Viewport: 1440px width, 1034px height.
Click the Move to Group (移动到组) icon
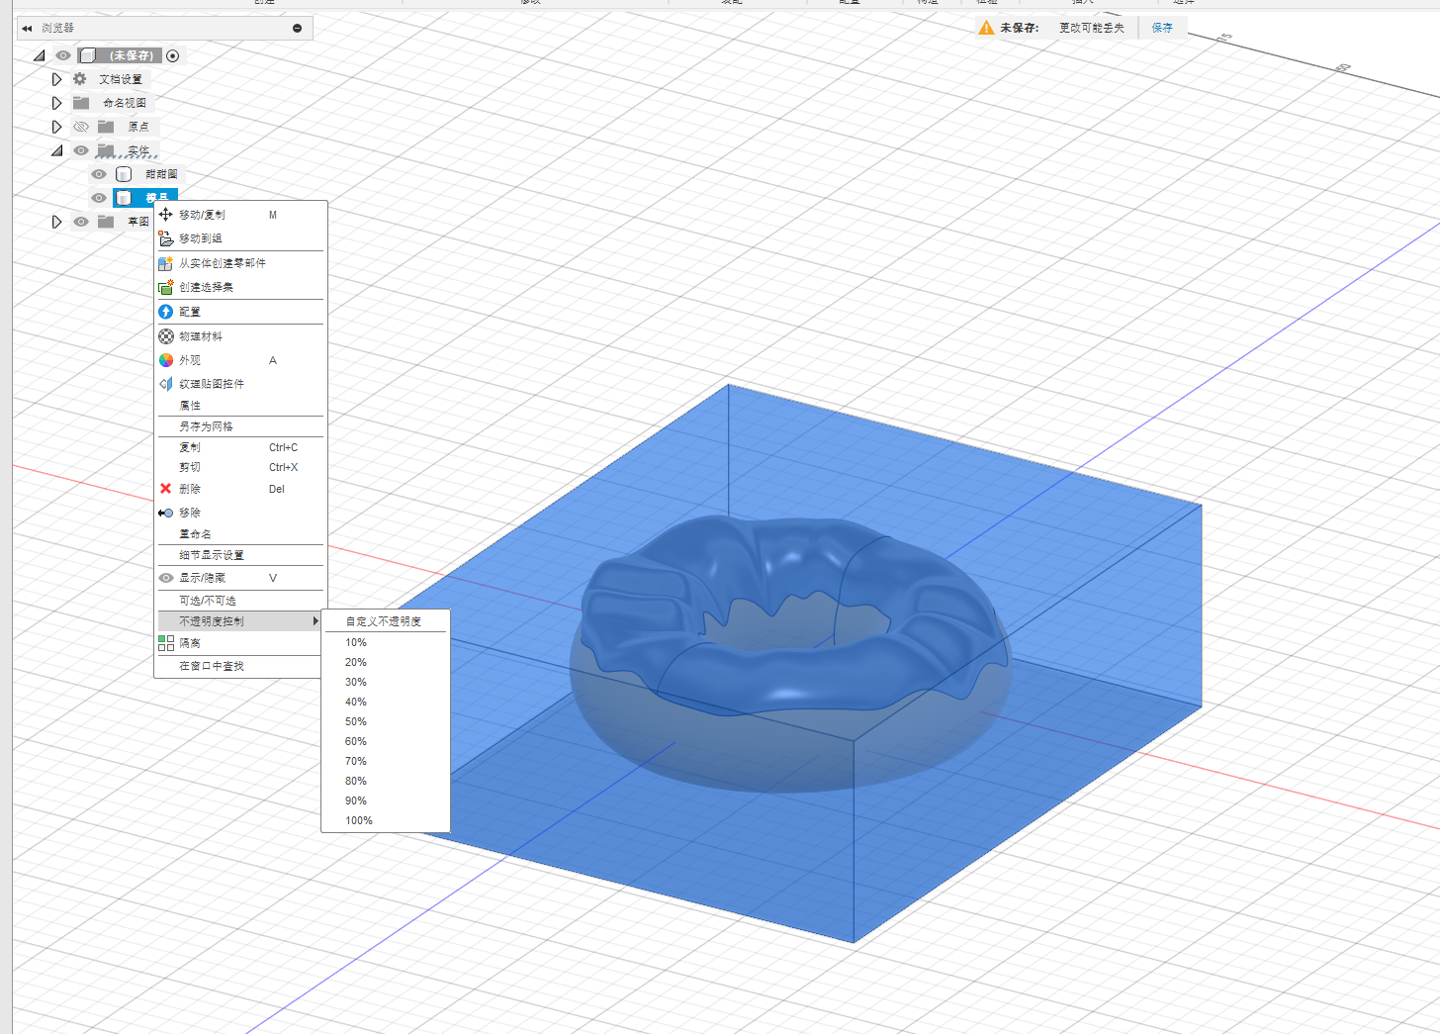(x=166, y=238)
